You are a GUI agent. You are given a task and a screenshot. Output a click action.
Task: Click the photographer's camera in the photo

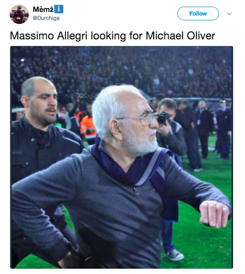click(163, 117)
